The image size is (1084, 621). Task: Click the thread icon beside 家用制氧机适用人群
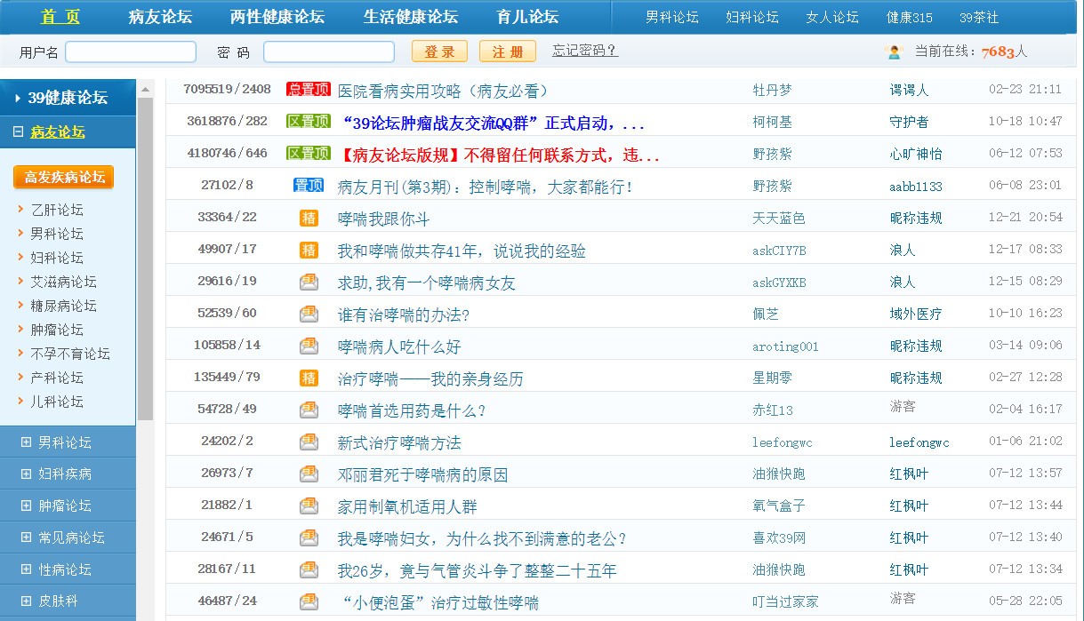click(x=309, y=506)
